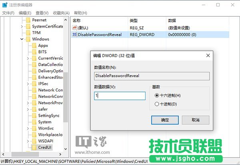The width and height of the screenshot is (240, 165).
Task: Open the 文件(F) File menu
Action: [x=8, y=13]
